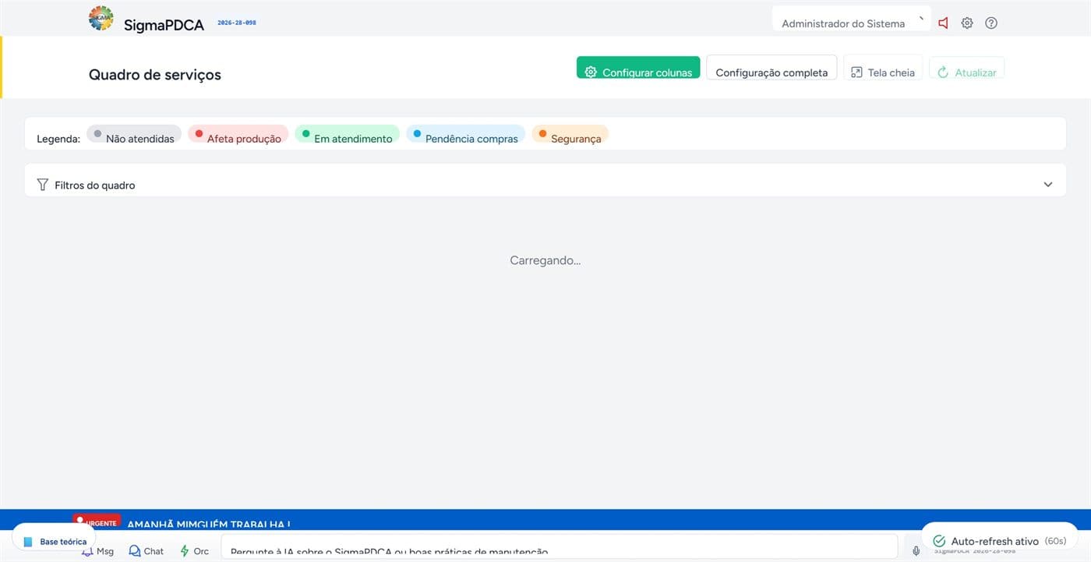Open the settings gear icon in header
Viewport: 1091px width, 562px height.
[967, 23]
